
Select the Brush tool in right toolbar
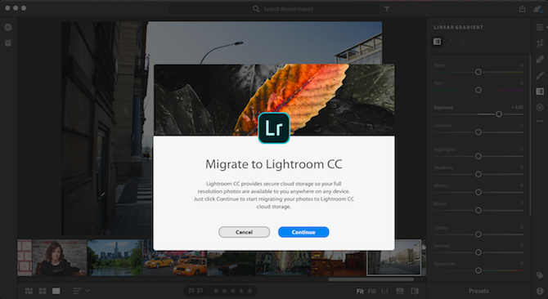point(540,75)
